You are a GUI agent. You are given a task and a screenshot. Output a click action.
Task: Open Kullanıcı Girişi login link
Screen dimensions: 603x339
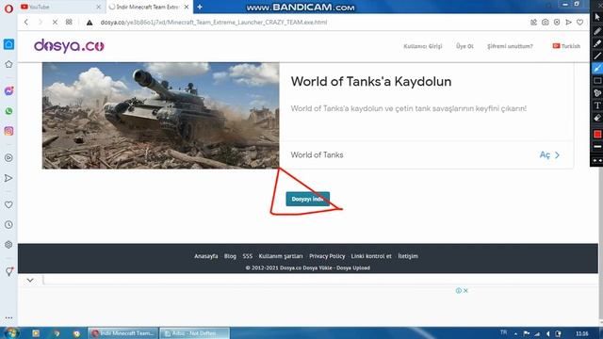pyautogui.click(x=423, y=46)
